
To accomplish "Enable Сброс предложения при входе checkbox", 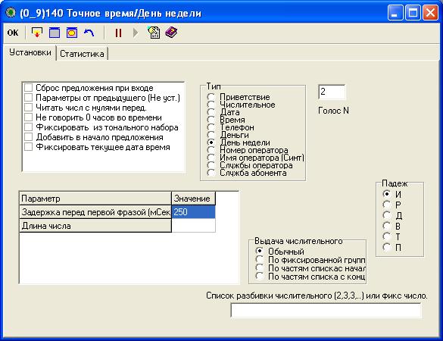I will point(29,88).
